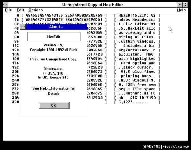Click ASCII text 'ory + file space'

click(137, 89)
